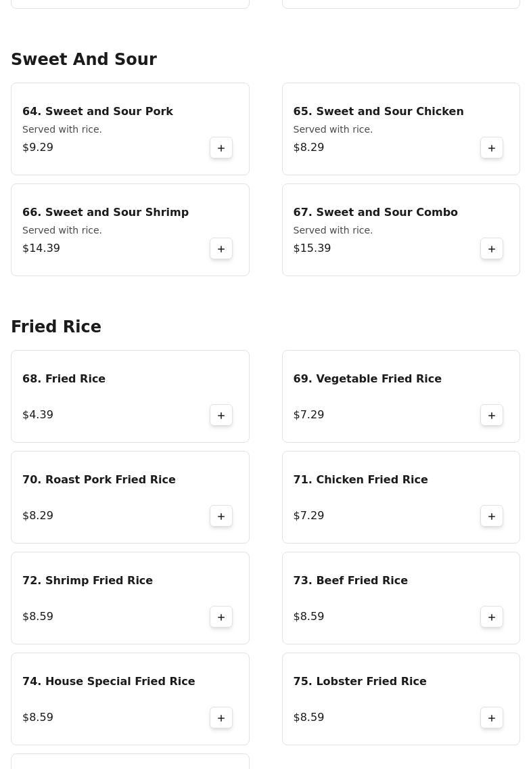Add Shrimp Fried Rice to order
Screen dimensions: 531x769
(x=221, y=617)
